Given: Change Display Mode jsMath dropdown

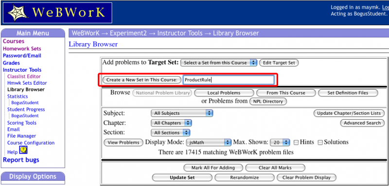Looking at the screenshot, I should 209,142.
